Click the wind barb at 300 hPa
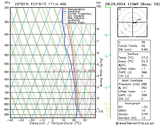 coord(108,7)
